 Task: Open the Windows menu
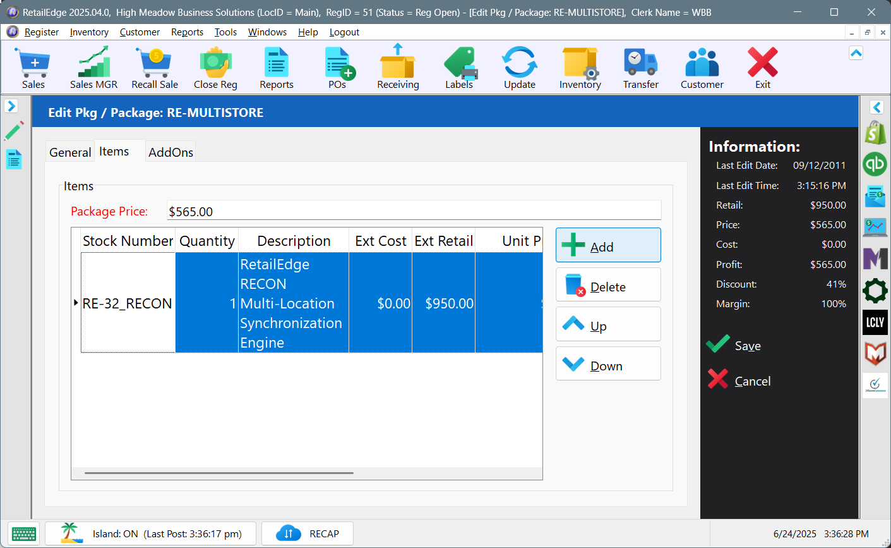tap(267, 32)
